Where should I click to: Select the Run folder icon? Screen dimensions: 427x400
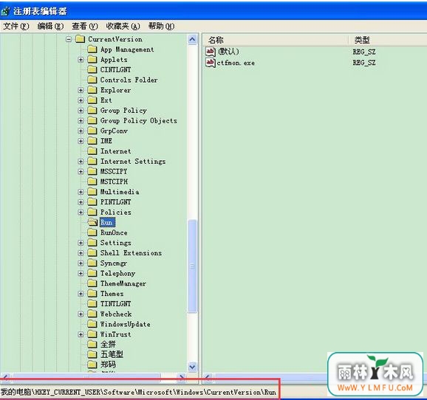click(x=92, y=222)
